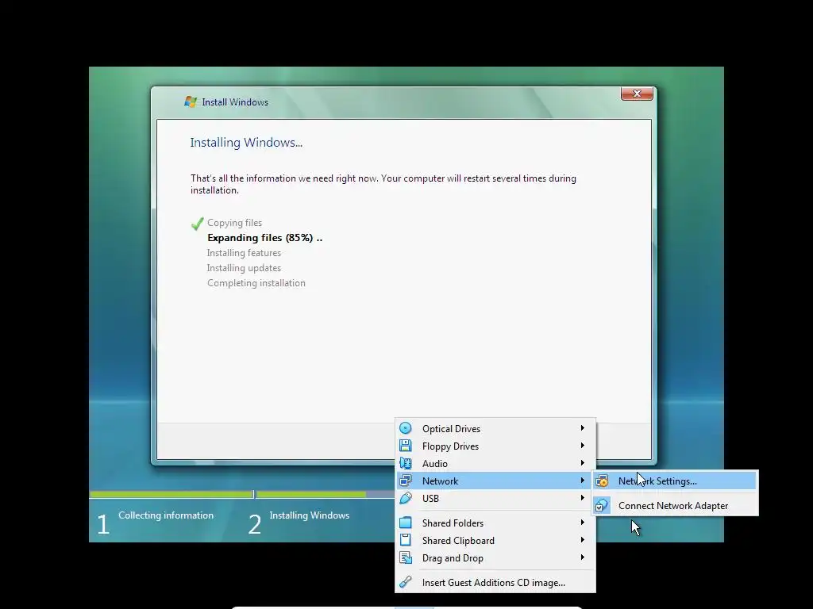Image resolution: width=813 pixels, height=609 pixels.
Task: Select the Audio menu entry
Action: pyautogui.click(x=495, y=463)
